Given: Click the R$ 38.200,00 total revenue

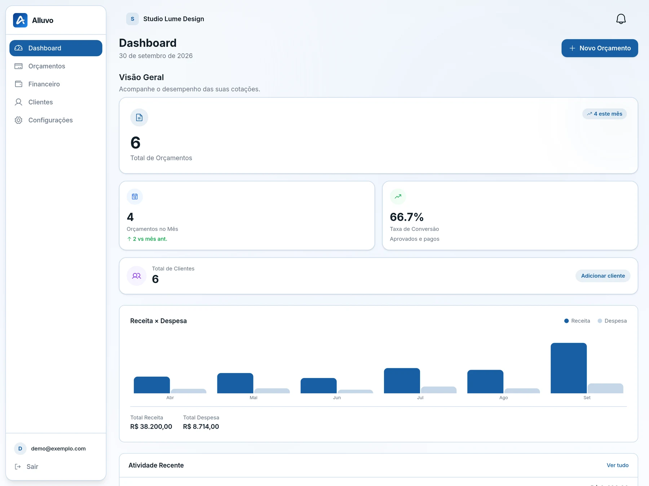Looking at the screenshot, I should [151, 427].
